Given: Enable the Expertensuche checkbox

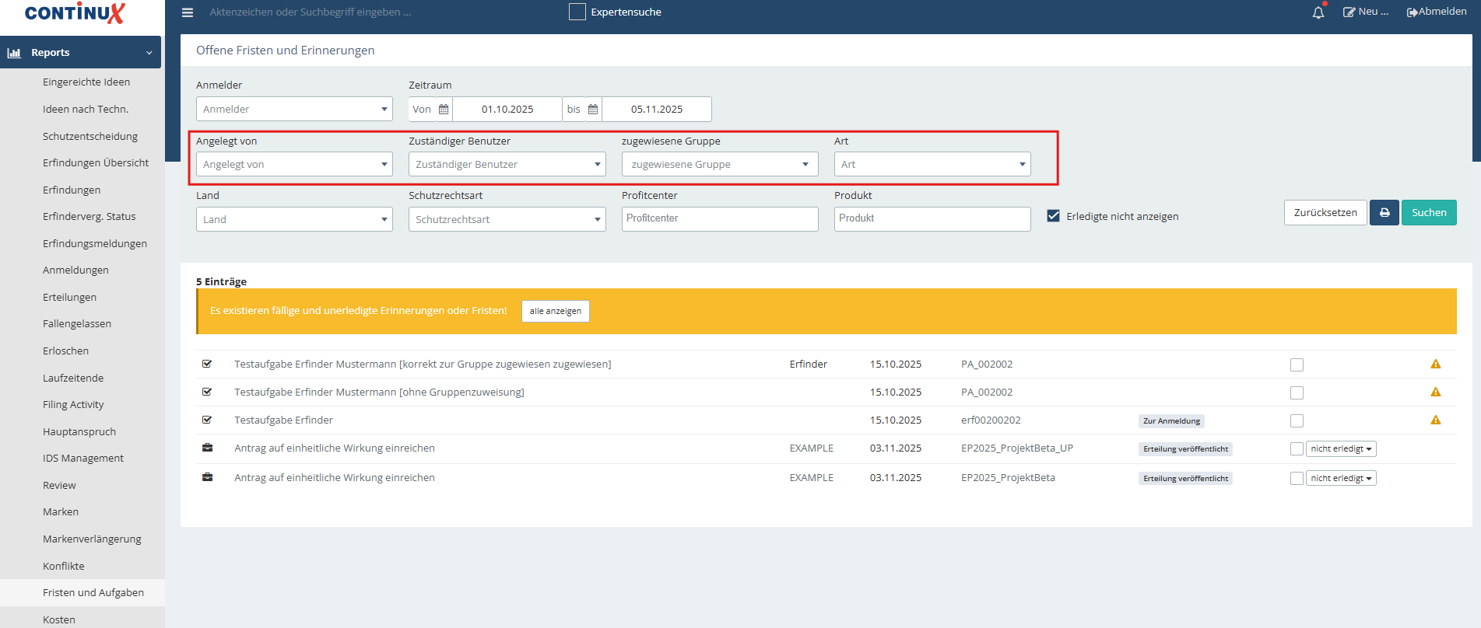Looking at the screenshot, I should pyautogui.click(x=577, y=12).
